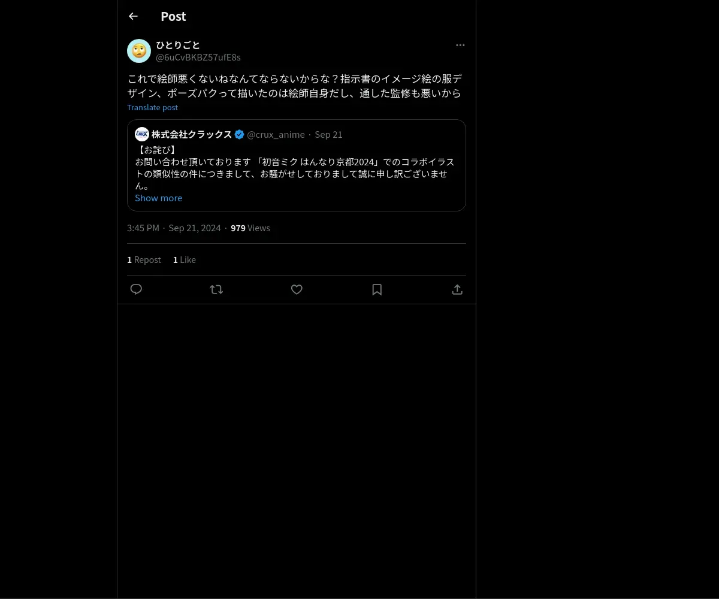Click the ひとりごと display name
This screenshot has width=719, height=599.
click(178, 45)
